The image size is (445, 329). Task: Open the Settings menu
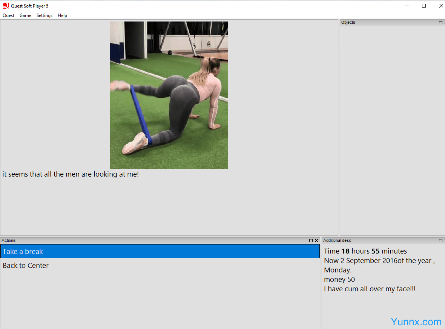coord(44,15)
